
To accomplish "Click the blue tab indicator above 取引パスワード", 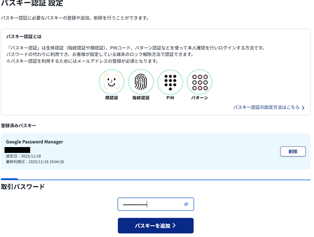I will (x=9, y=179).
